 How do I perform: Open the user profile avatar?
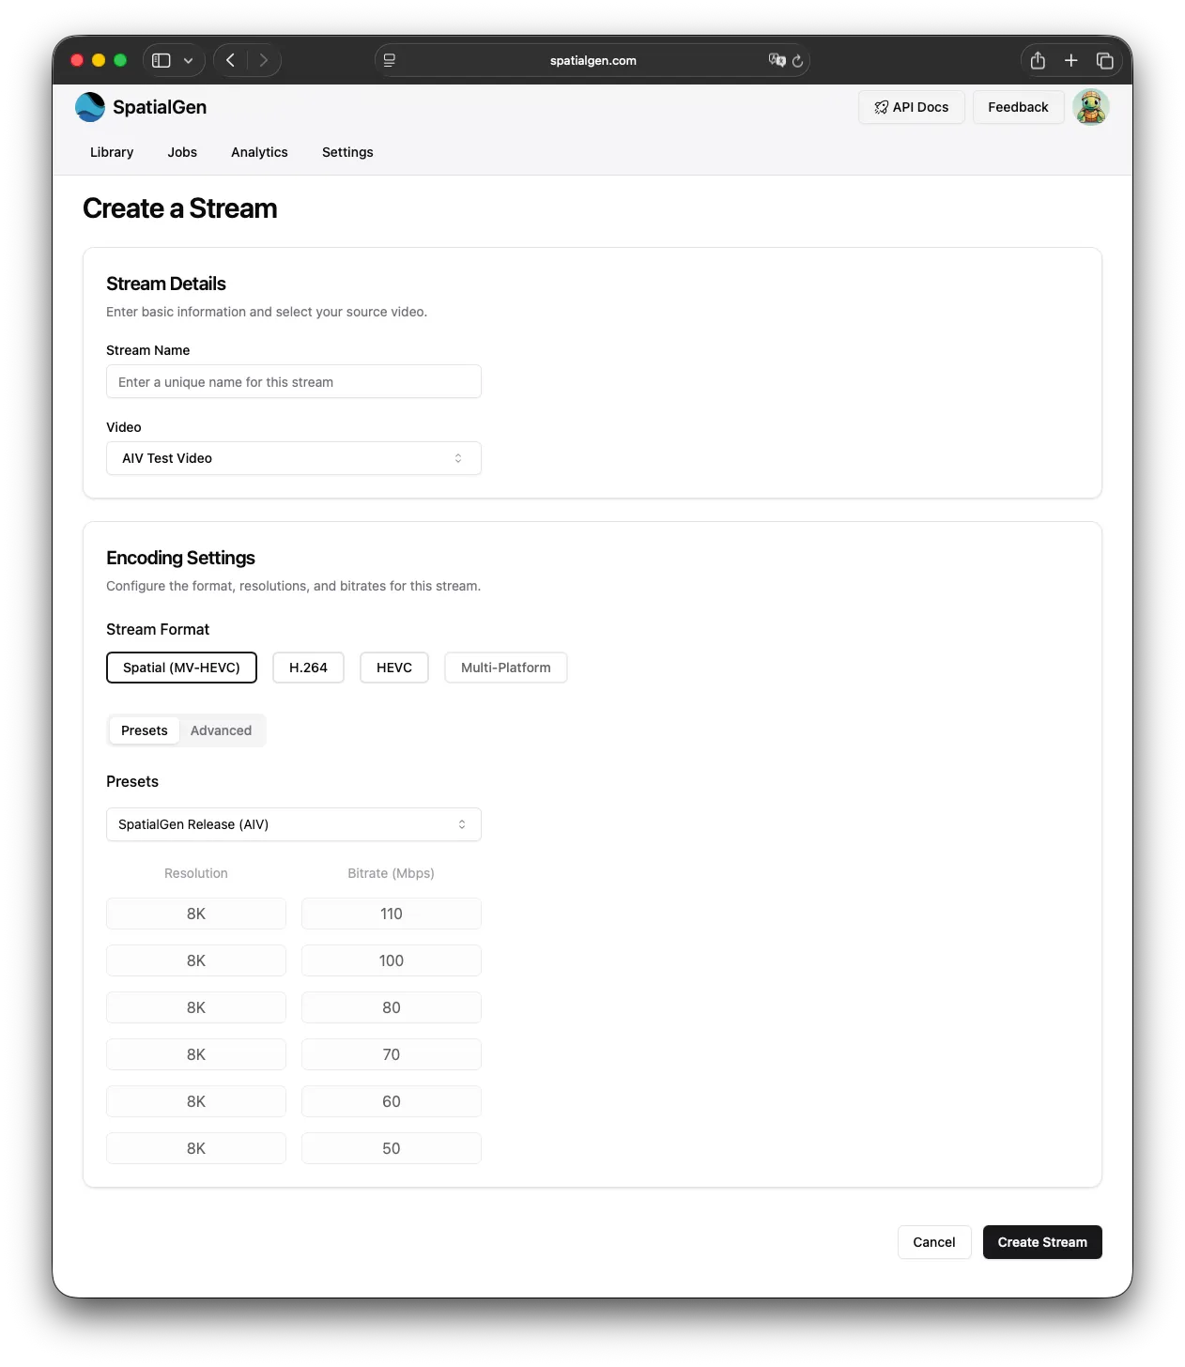[x=1090, y=107]
